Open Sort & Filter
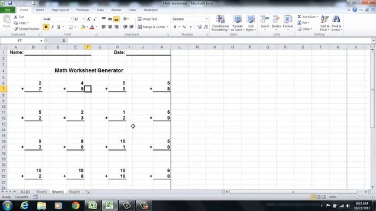The height and width of the screenshot is (211, 376). click(x=325, y=23)
